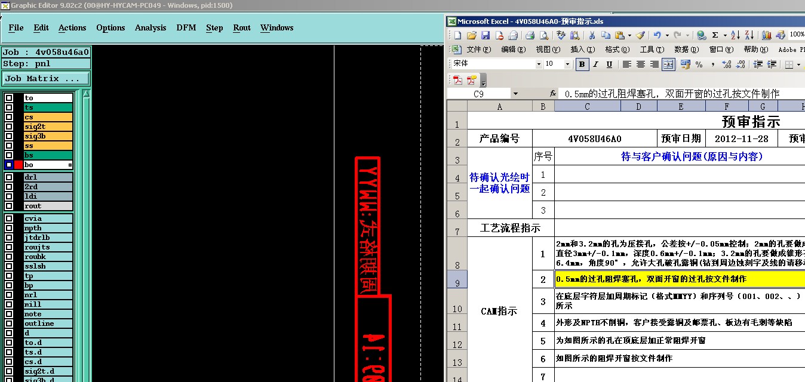
Task: Select the Format Painter brush icon
Action: (640, 35)
